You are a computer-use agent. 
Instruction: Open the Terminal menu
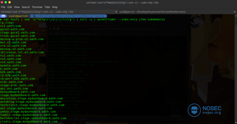(37, 7)
